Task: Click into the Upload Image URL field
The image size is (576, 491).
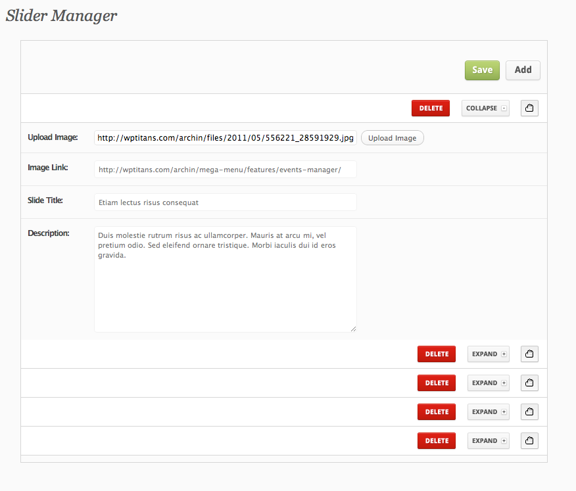Action: point(225,138)
